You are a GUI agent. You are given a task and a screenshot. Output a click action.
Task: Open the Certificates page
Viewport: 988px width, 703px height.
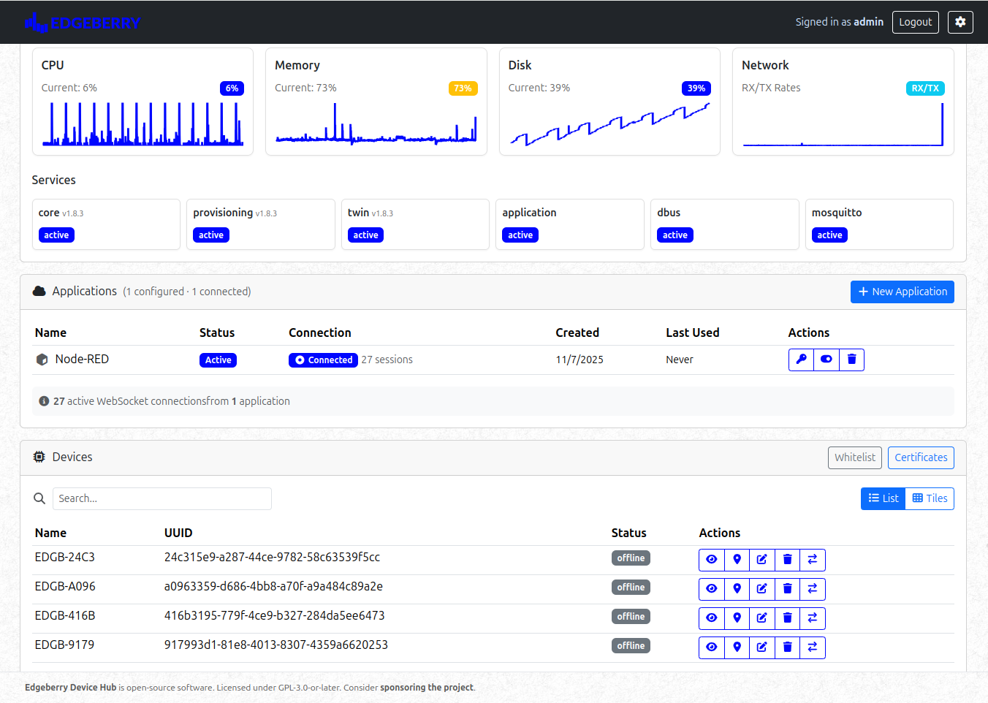click(x=920, y=457)
